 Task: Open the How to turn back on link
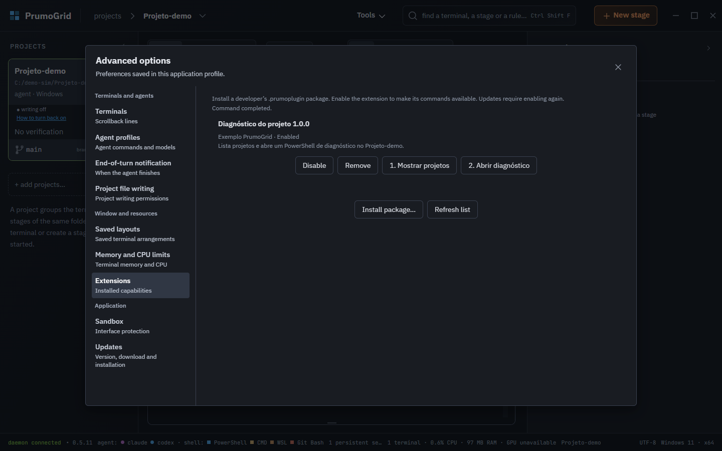coord(41,118)
